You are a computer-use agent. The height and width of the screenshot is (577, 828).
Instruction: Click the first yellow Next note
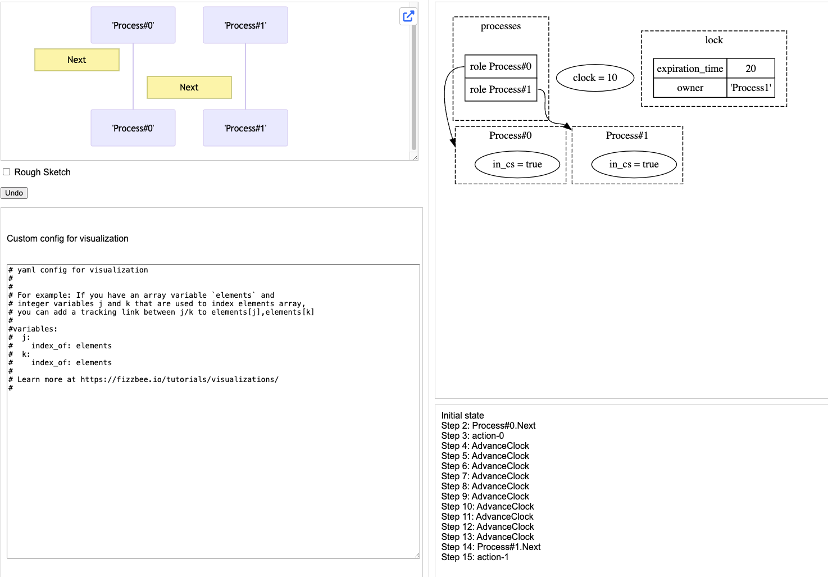coord(77,60)
